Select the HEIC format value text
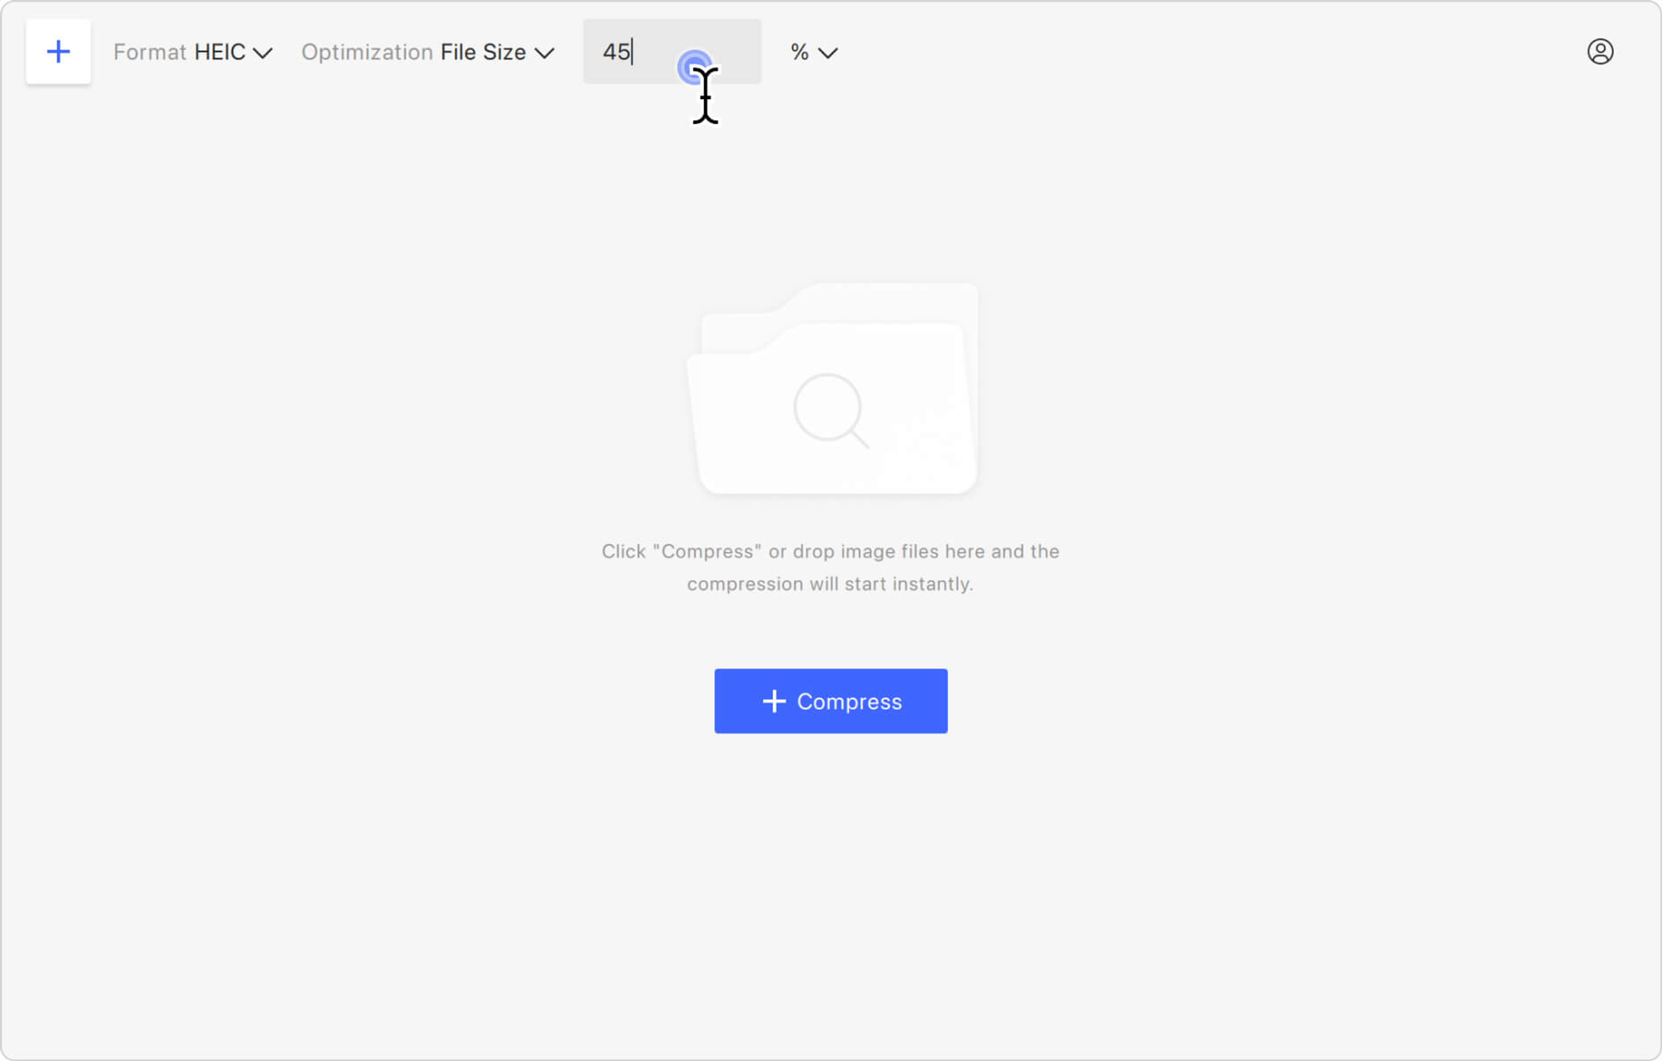This screenshot has width=1662, height=1061. point(219,52)
